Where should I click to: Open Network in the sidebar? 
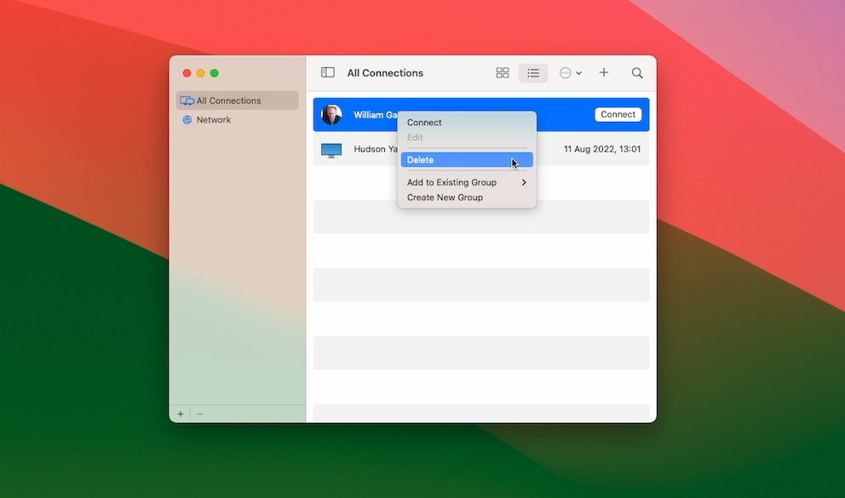pos(213,120)
